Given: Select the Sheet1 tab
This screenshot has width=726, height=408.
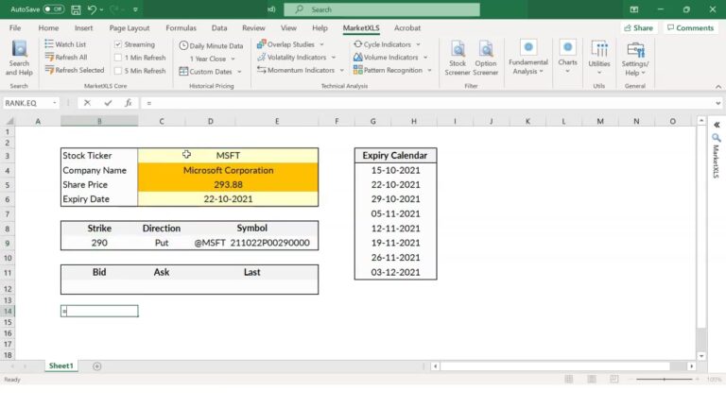Looking at the screenshot, I should tap(61, 365).
